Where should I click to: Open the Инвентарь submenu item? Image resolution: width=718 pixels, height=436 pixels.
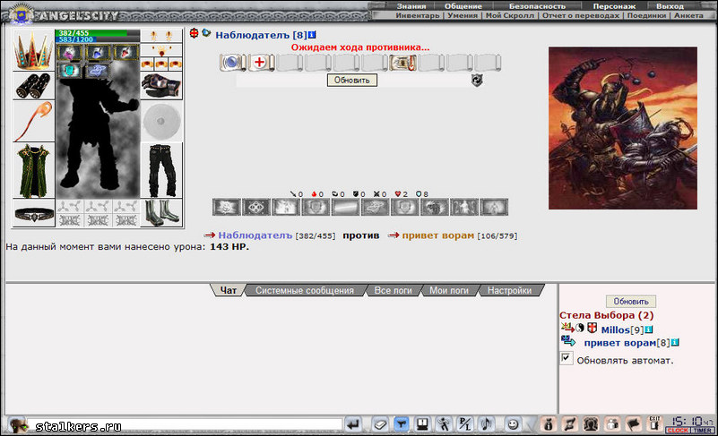(417, 15)
